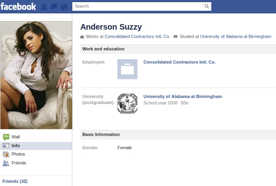Open the bold Consolidated Contractors Intl. Co. employer link
The width and height of the screenshot is (276, 186).
(x=179, y=62)
